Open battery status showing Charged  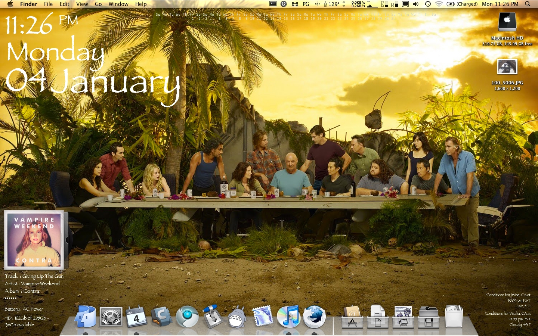click(x=462, y=4)
